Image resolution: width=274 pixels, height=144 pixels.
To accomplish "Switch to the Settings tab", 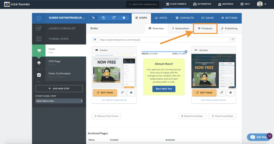I will pyautogui.click(x=229, y=18).
